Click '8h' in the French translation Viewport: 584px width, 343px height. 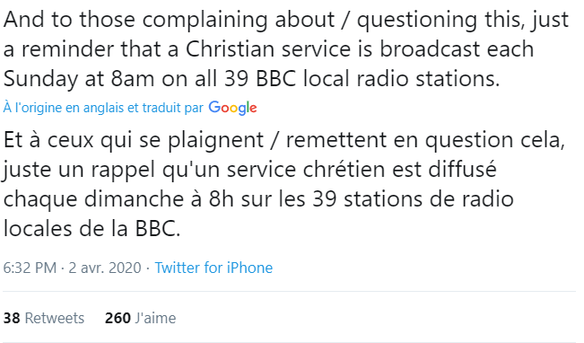click(x=221, y=198)
